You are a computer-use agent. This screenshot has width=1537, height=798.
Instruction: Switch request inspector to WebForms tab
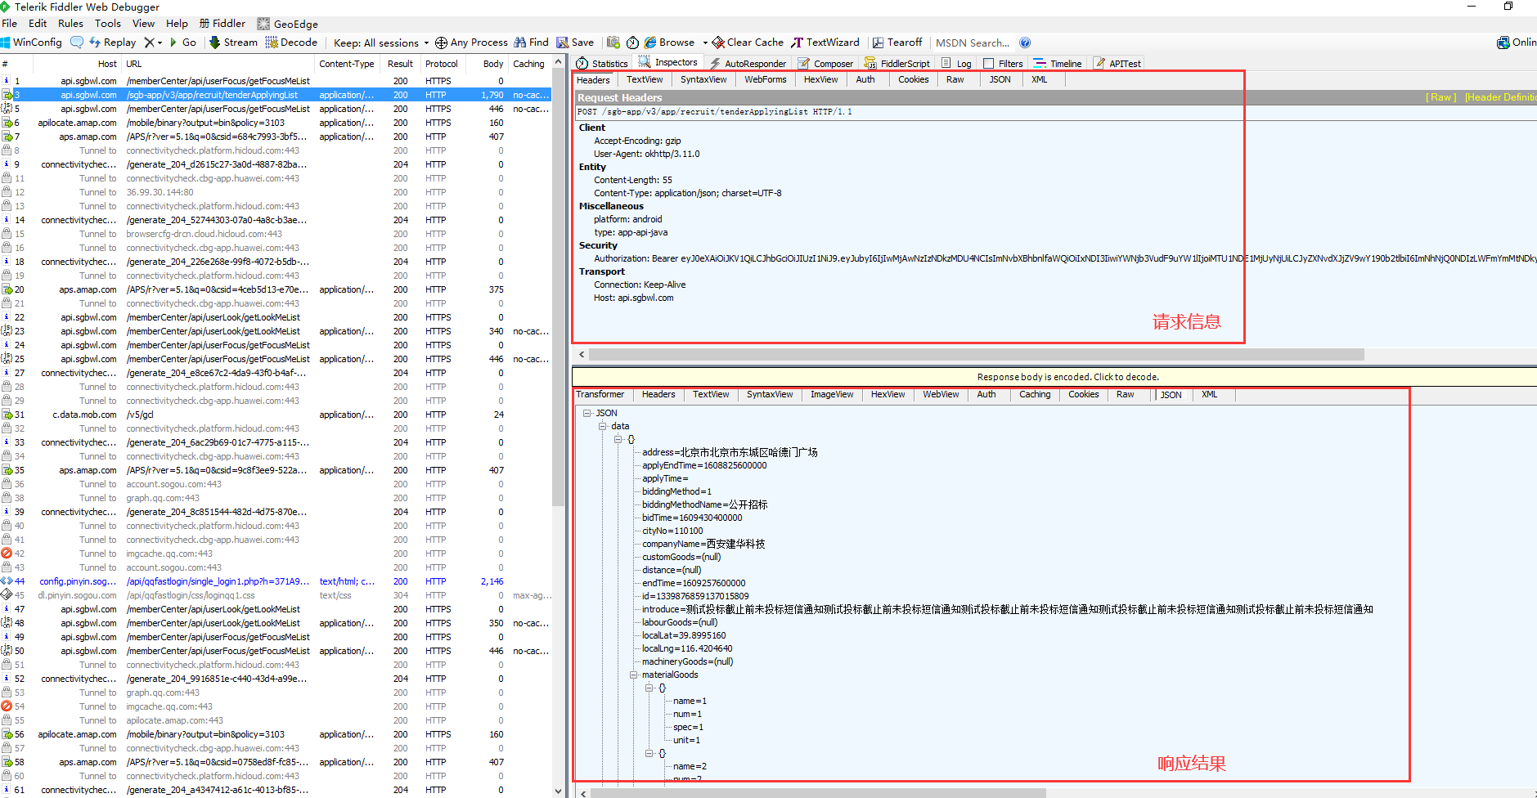(765, 79)
